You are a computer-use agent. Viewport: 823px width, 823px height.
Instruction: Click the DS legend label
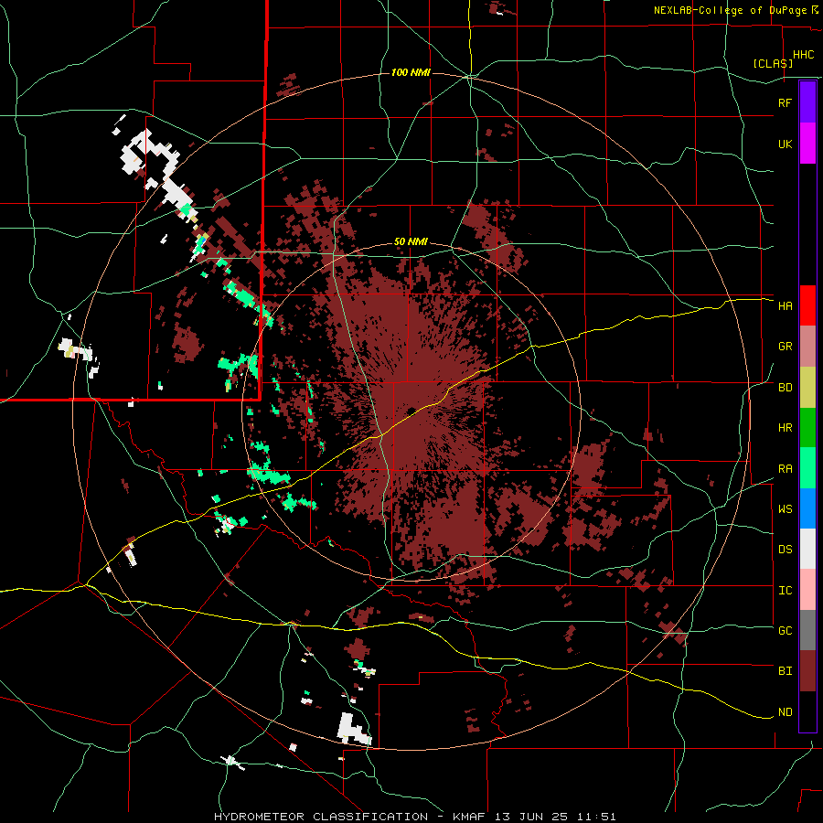[x=785, y=550]
